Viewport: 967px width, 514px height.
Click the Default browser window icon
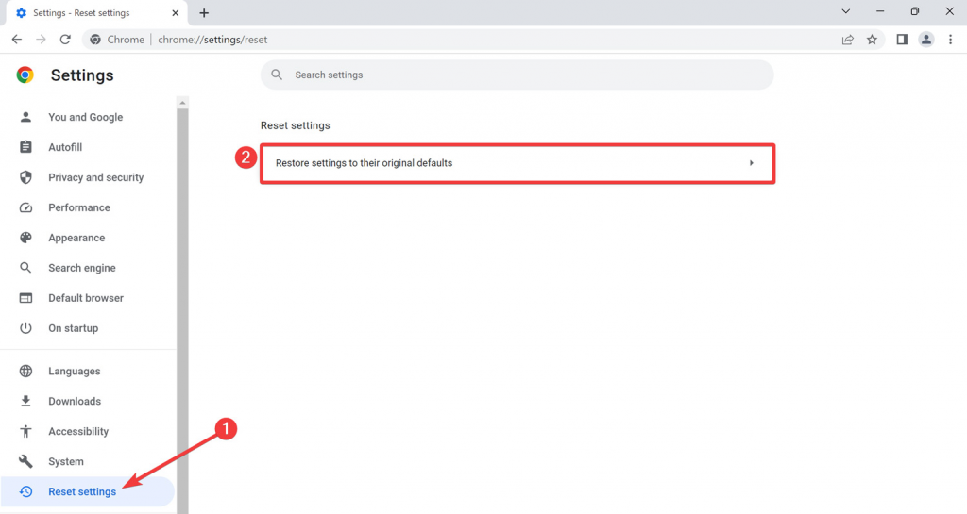25,298
